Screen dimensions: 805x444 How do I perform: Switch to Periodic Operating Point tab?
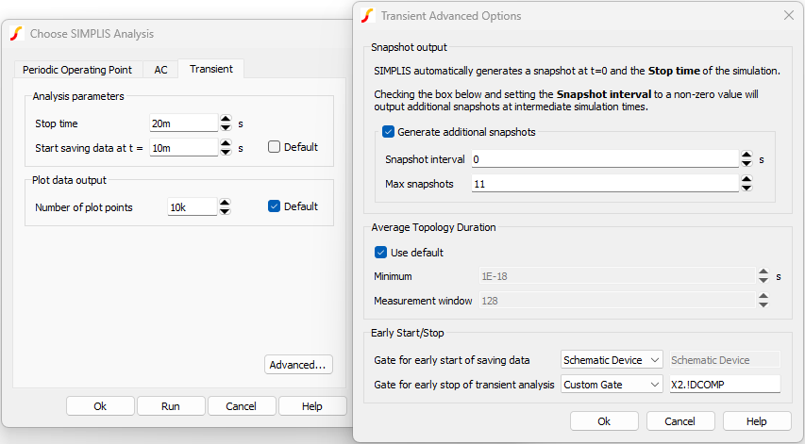78,70
